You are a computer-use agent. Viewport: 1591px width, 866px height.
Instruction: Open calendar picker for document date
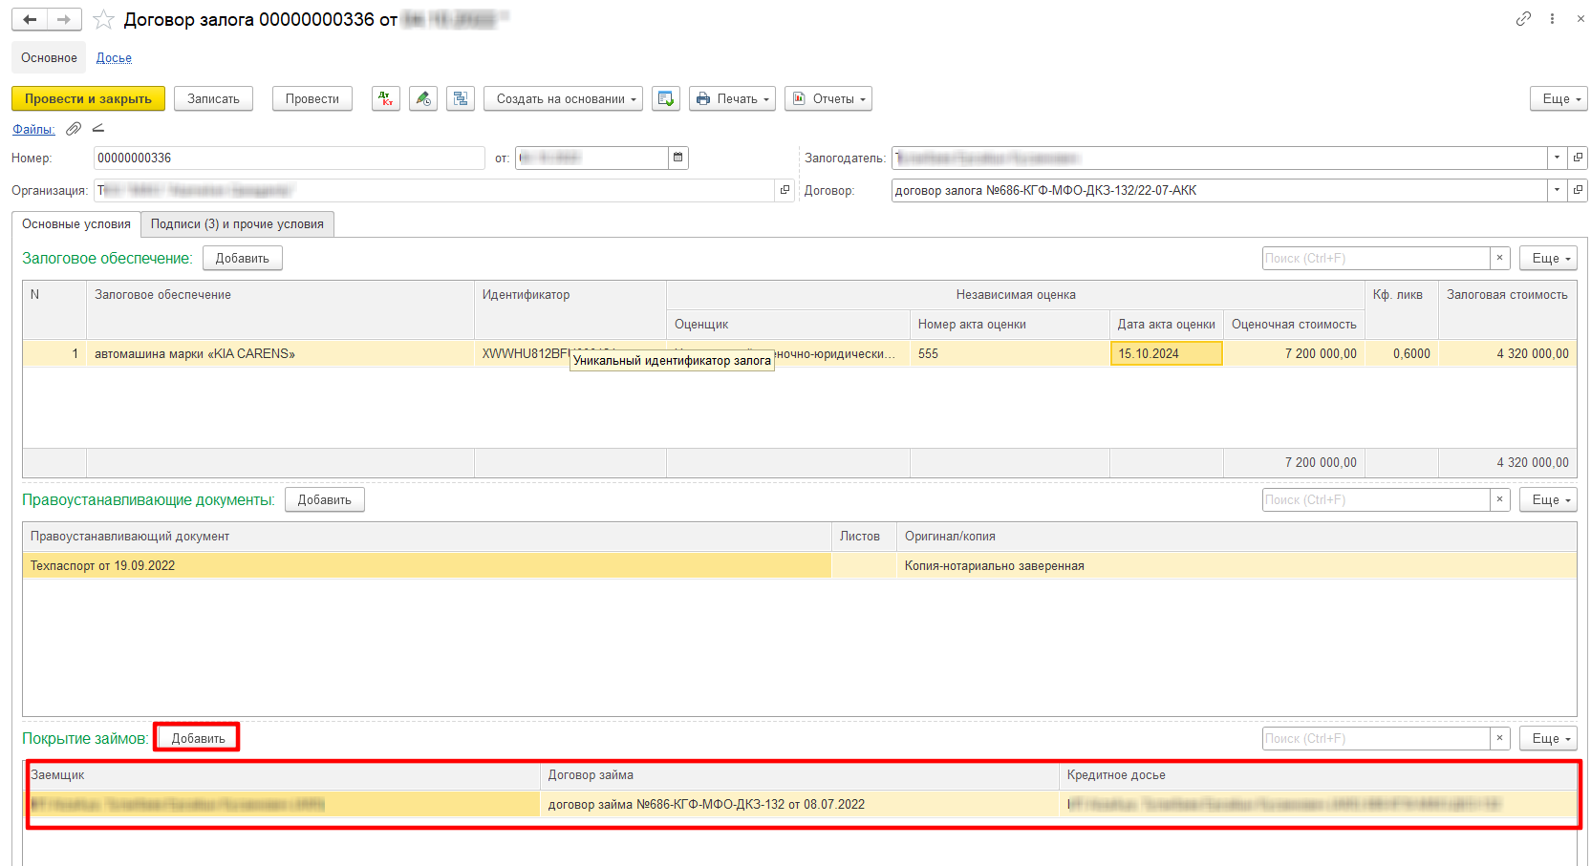[678, 158]
